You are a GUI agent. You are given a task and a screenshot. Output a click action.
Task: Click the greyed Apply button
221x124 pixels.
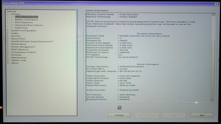click(x=174, y=115)
